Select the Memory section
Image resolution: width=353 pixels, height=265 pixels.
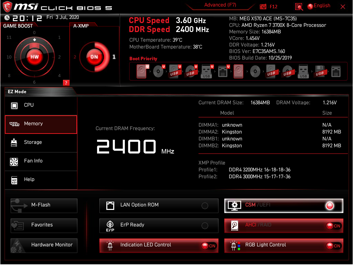click(x=41, y=124)
